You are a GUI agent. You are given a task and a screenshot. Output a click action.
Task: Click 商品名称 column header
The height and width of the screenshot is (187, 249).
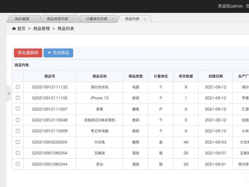click(x=100, y=76)
